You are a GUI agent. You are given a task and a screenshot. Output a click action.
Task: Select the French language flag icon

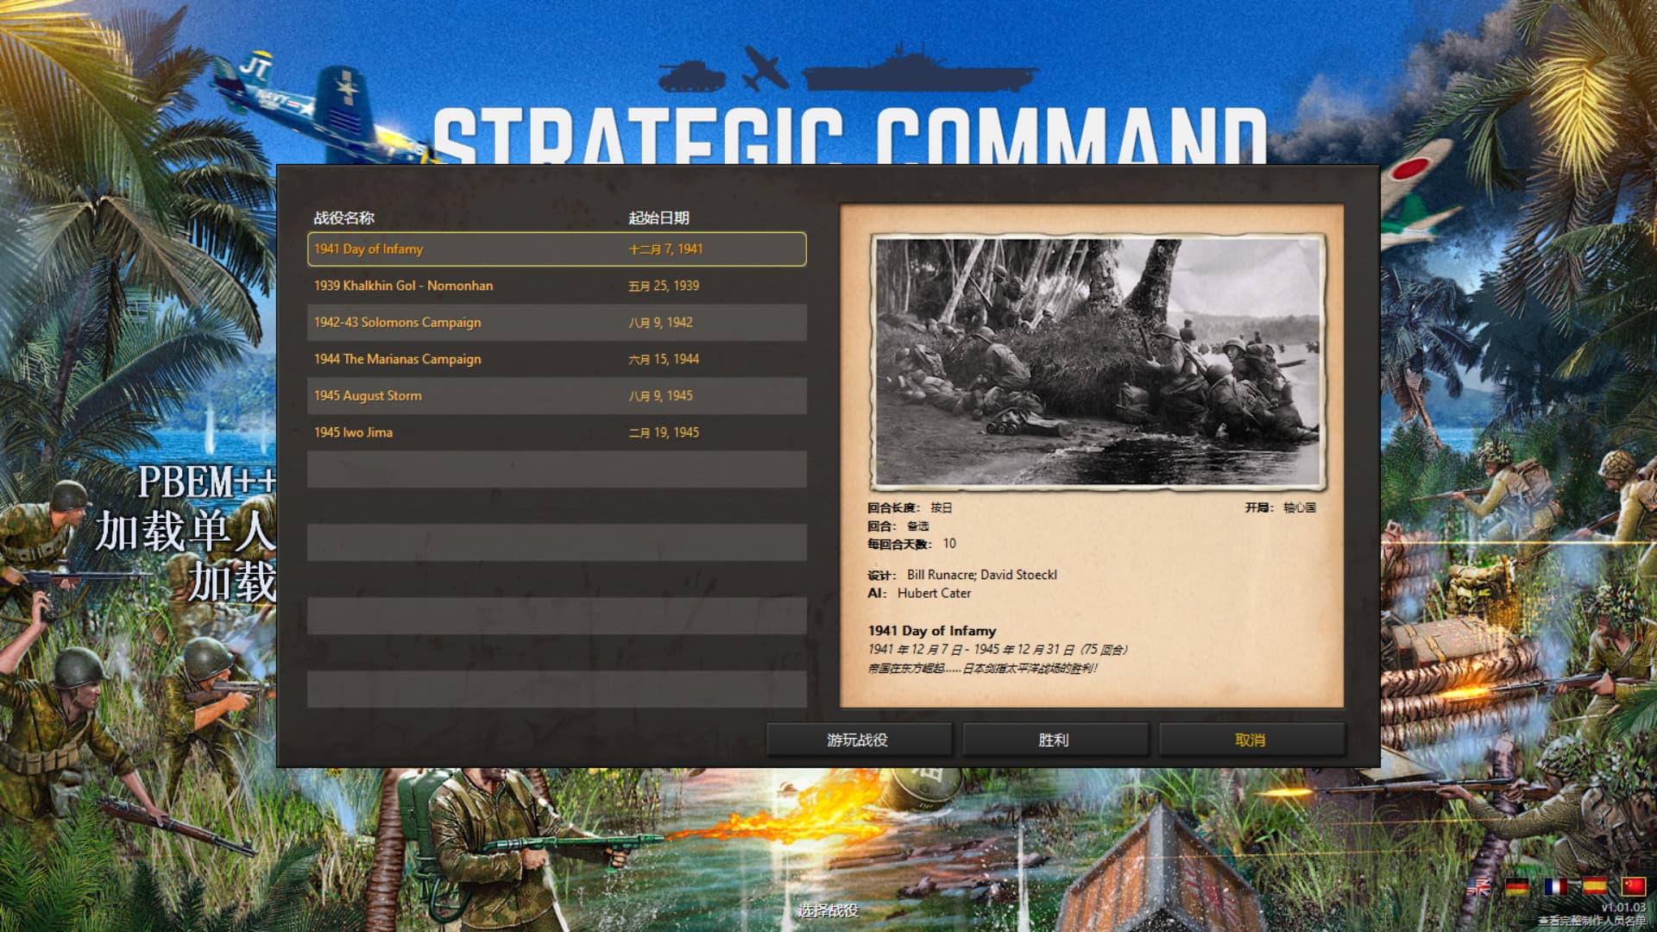click(x=1556, y=886)
